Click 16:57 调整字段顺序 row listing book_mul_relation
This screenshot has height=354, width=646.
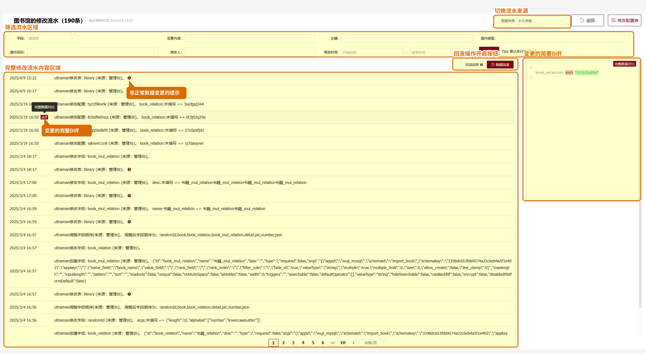tap(261, 235)
